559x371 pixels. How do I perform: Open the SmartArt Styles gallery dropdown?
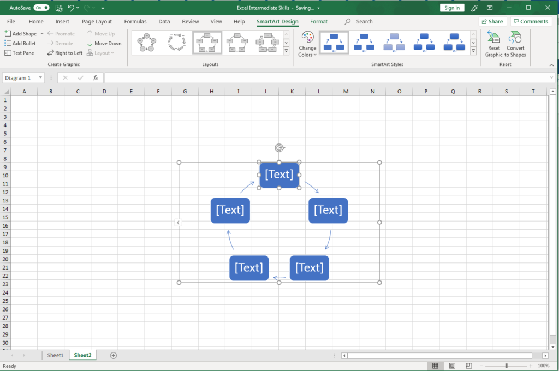point(473,51)
